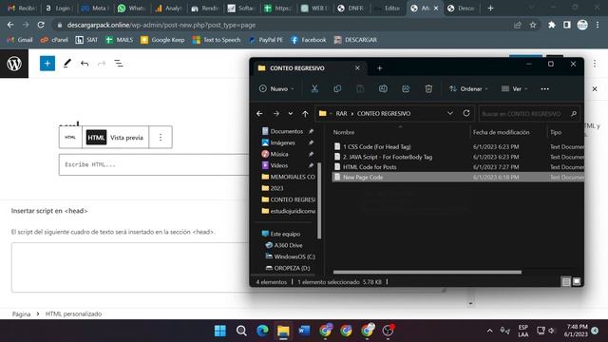The width and height of the screenshot is (608, 342).
Task: Select file HTML Code for Posts
Action: [x=458, y=167]
